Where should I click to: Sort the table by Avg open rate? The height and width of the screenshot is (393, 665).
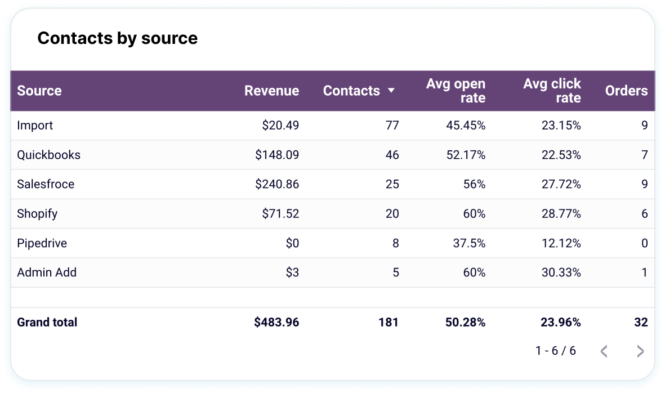coord(456,91)
